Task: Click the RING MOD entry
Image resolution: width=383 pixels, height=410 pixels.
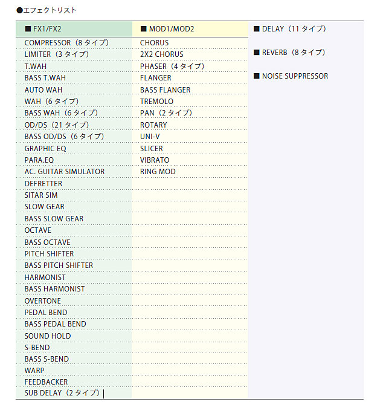Action: pos(158,172)
